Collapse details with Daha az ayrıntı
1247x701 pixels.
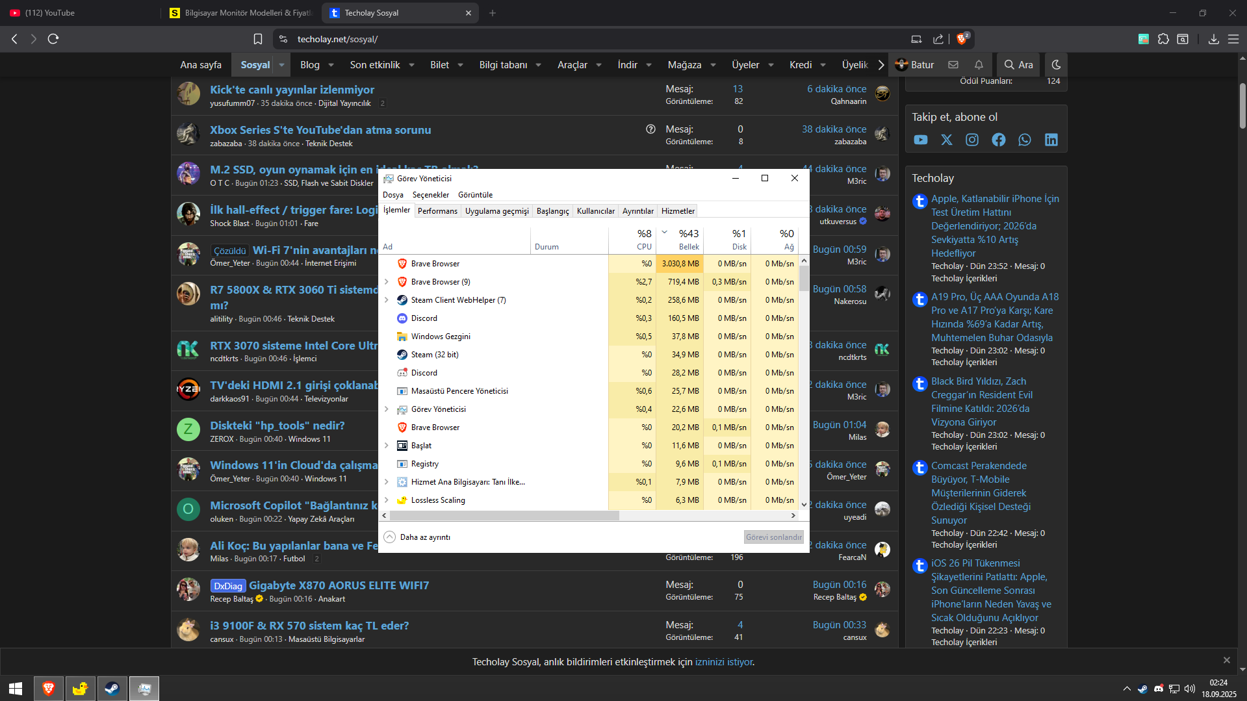tap(417, 537)
